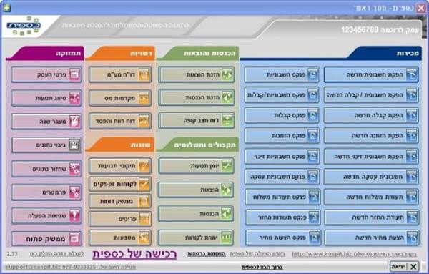
Task: Click the רכישה של כספית purchase link
Action: (x=134, y=254)
